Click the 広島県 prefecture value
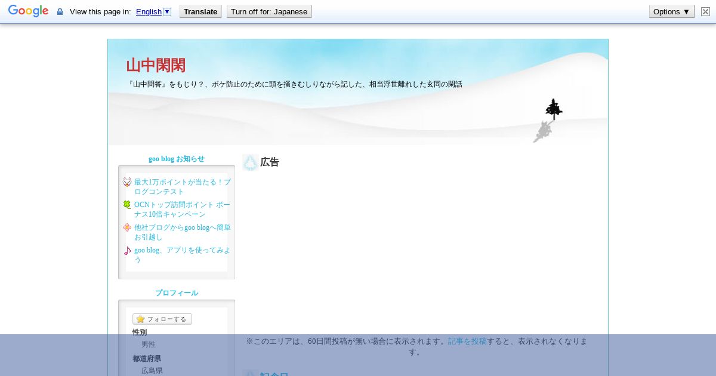The width and height of the screenshot is (716, 376). (152, 371)
